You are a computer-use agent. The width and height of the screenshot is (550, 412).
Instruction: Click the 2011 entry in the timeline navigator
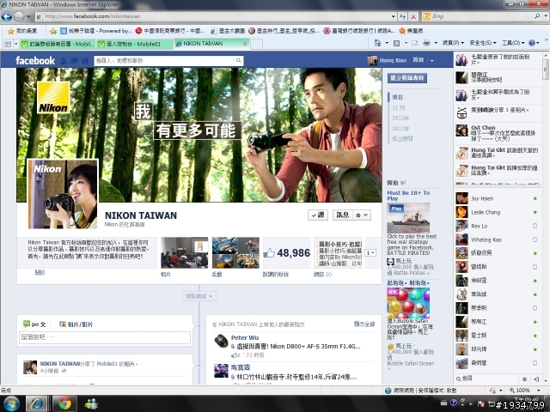click(x=400, y=129)
